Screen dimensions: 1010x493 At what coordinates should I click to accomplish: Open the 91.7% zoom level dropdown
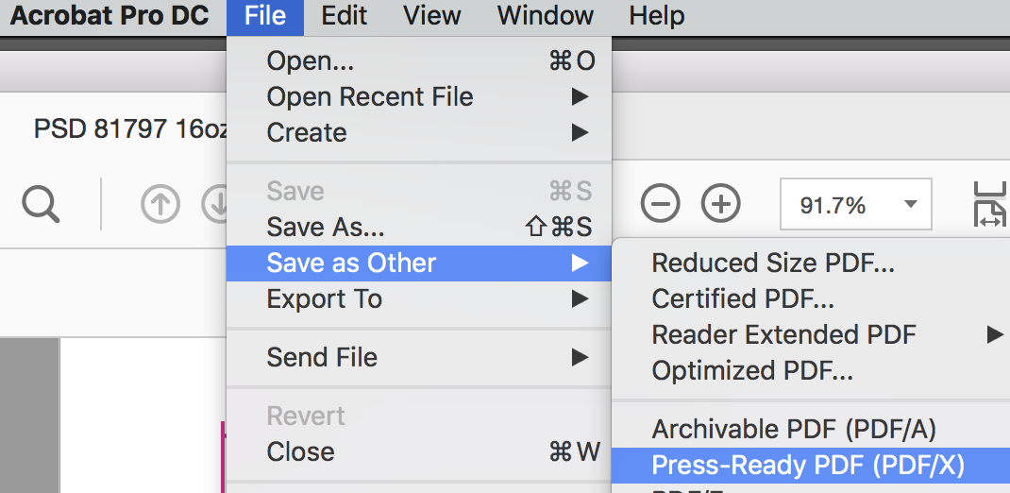[910, 204]
